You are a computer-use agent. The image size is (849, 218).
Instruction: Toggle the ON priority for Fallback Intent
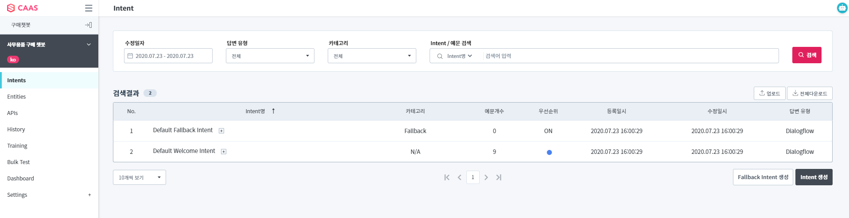(548, 131)
